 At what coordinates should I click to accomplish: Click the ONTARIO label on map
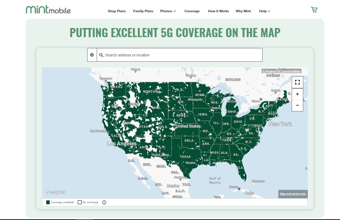pyautogui.click(x=233, y=80)
